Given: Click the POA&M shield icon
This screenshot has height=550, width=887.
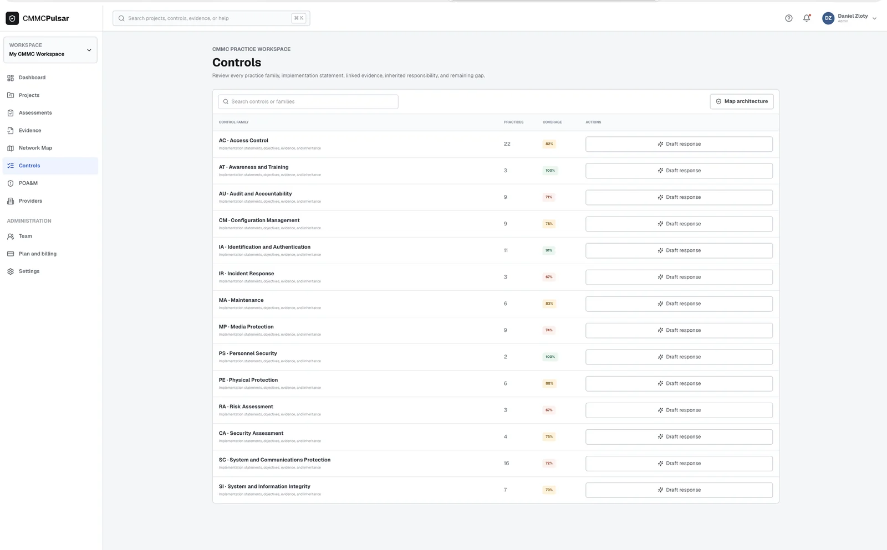Looking at the screenshot, I should pos(11,183).
